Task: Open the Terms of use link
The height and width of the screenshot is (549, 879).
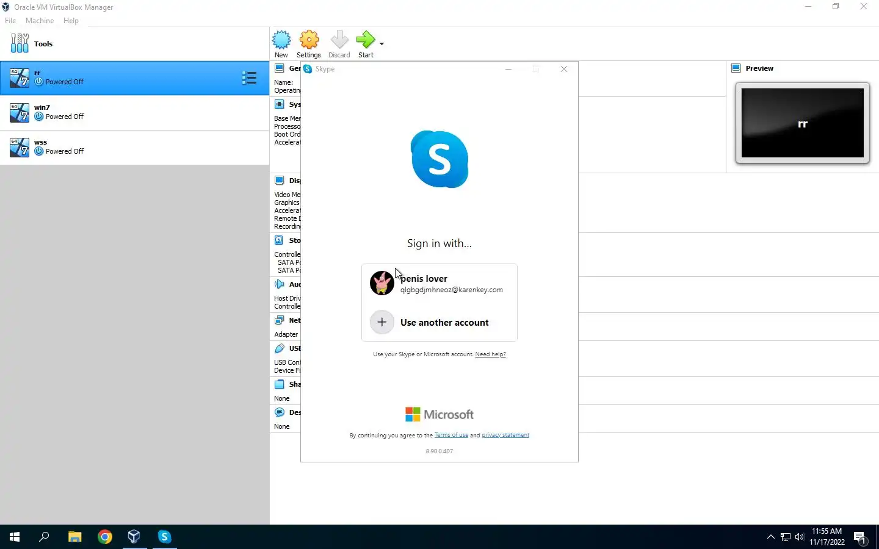Action: tap(451, 435)
